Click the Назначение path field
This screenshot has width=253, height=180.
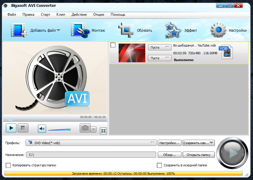(x=91, y=155)
